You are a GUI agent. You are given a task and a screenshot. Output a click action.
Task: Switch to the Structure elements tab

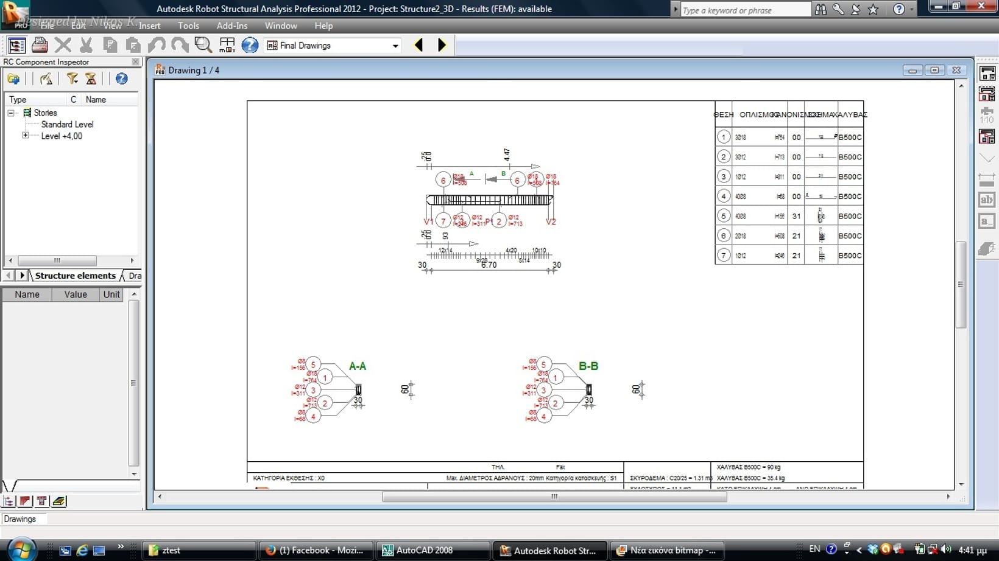point(75,276)
